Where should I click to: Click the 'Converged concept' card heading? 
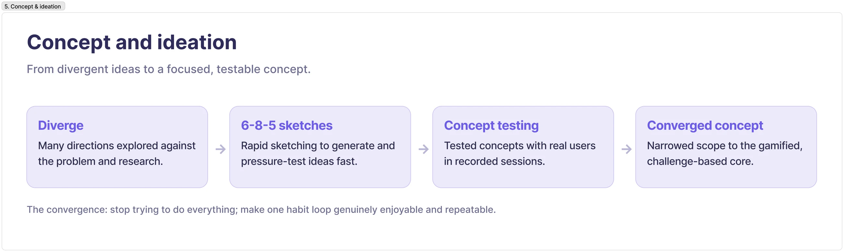[705, 126]
